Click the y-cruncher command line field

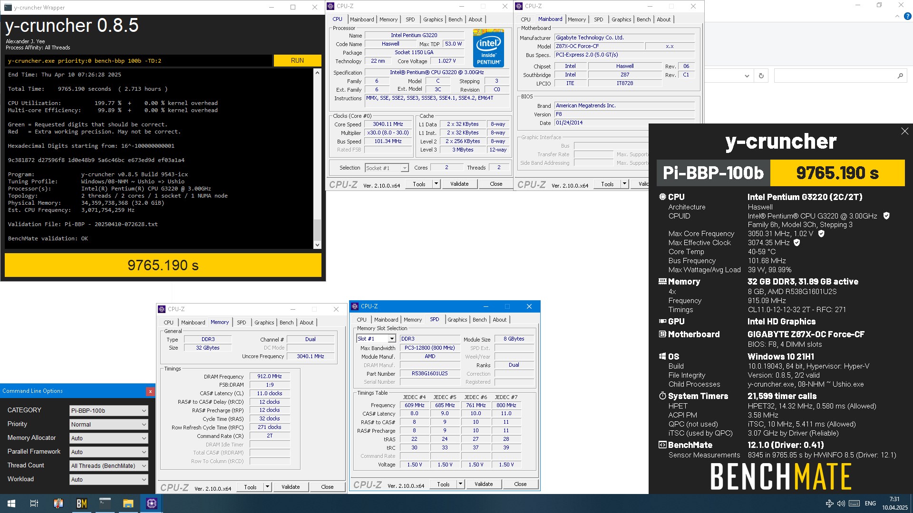(138, 61)
